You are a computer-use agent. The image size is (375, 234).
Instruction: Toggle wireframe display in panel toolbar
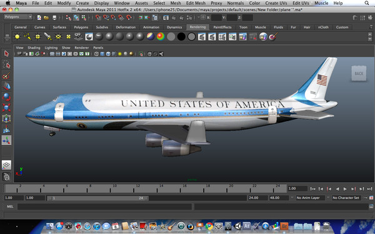[x=96, y=54]
